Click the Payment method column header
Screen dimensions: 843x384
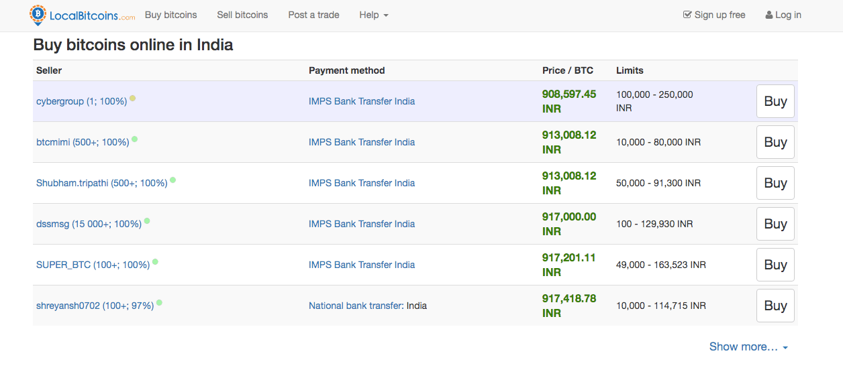[x=347, y=70]
